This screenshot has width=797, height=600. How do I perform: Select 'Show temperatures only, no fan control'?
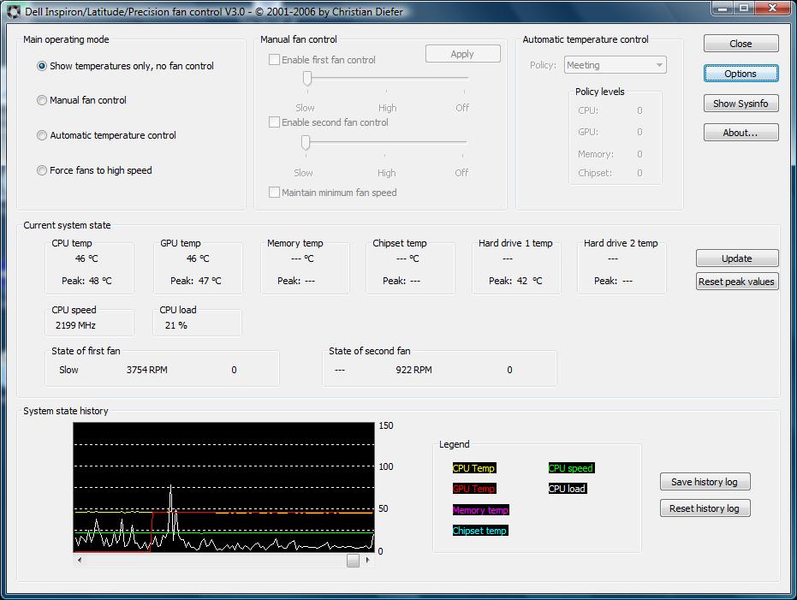(x=126, y=66)
